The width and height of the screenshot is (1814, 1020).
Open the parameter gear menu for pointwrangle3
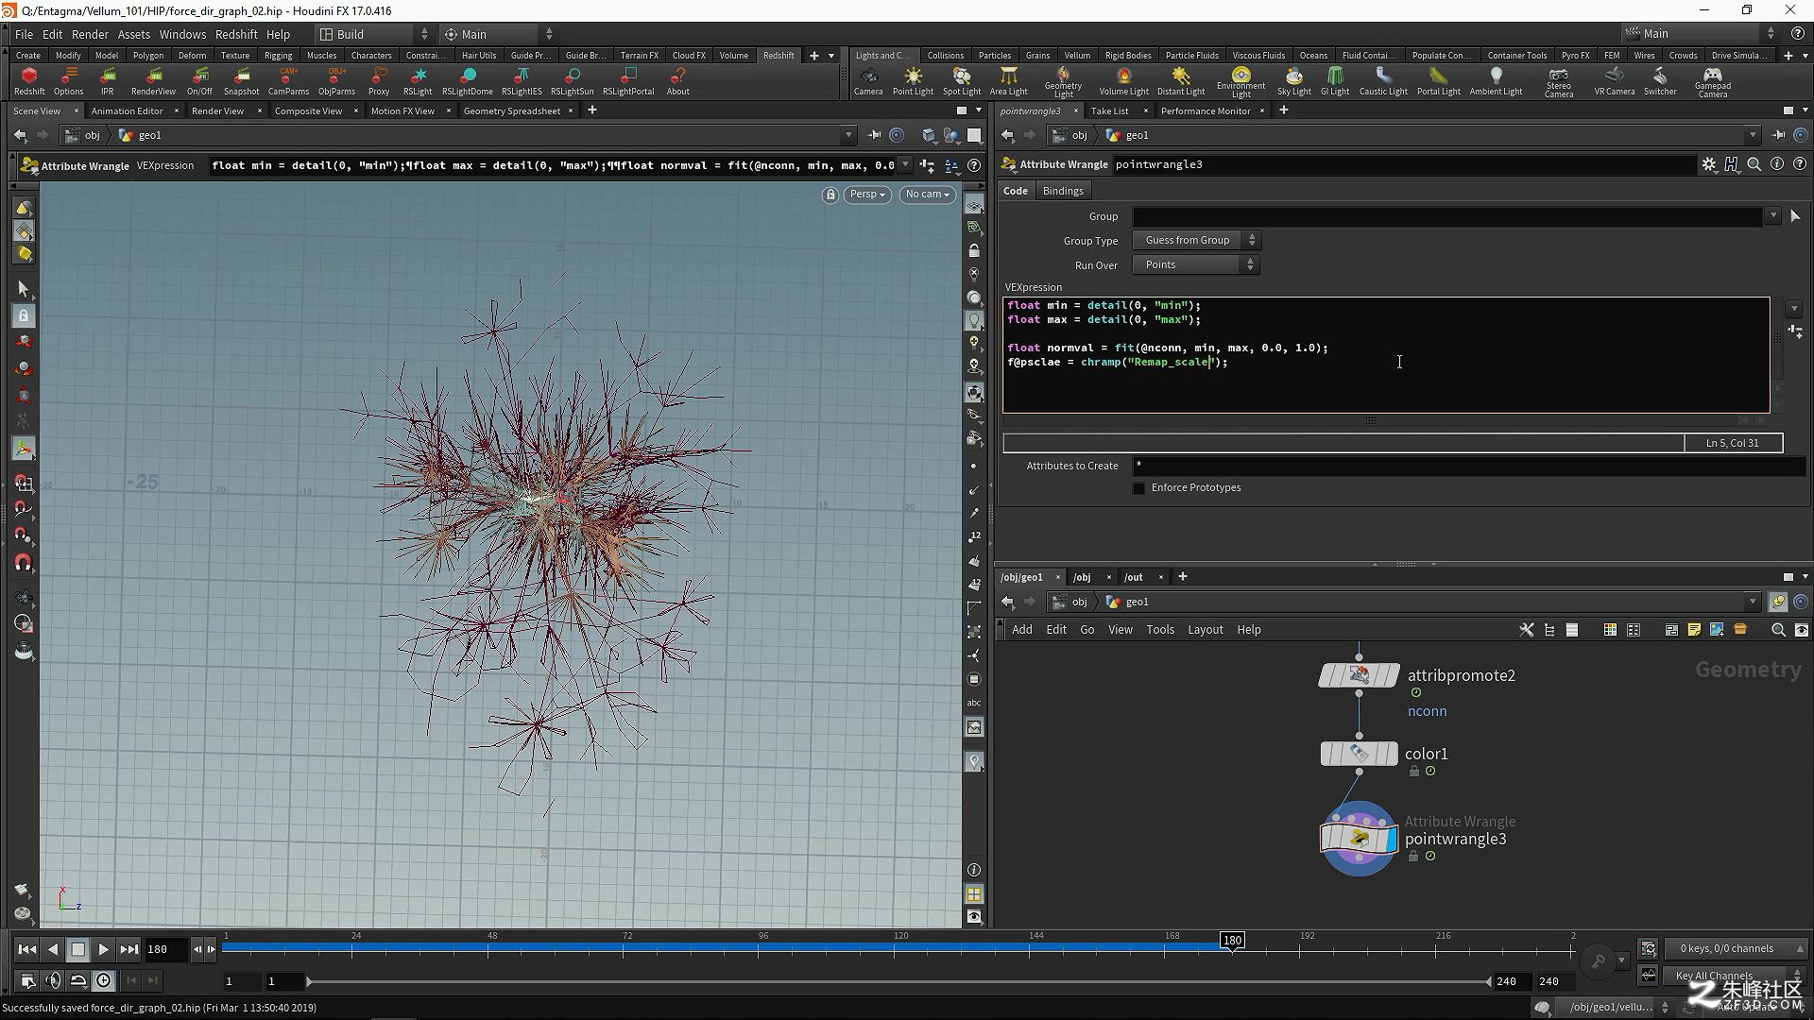(1708, 164)
